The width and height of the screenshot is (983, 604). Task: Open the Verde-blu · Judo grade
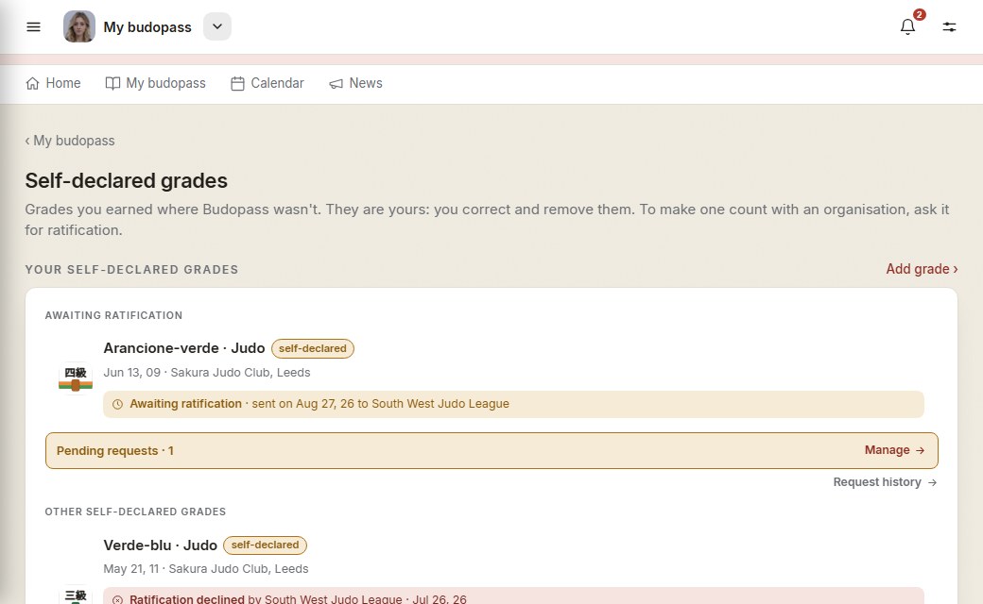pyautogui.click(x=161, y=545)
